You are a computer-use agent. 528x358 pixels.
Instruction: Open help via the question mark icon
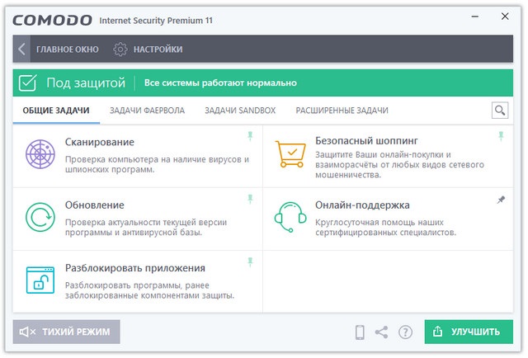405,332
